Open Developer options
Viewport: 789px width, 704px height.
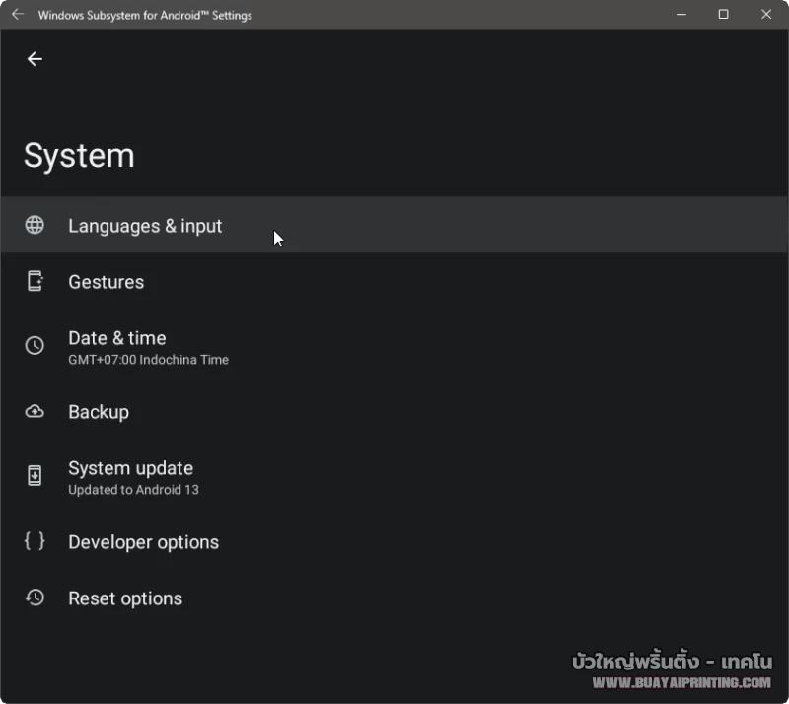143,542
